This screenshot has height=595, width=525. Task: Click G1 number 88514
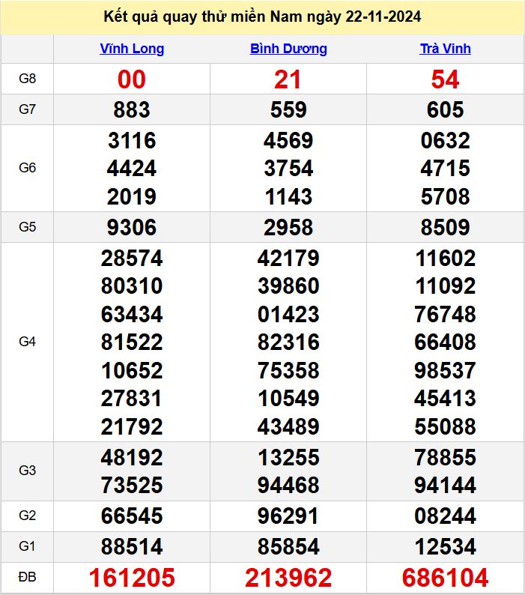tap(132, 546)
